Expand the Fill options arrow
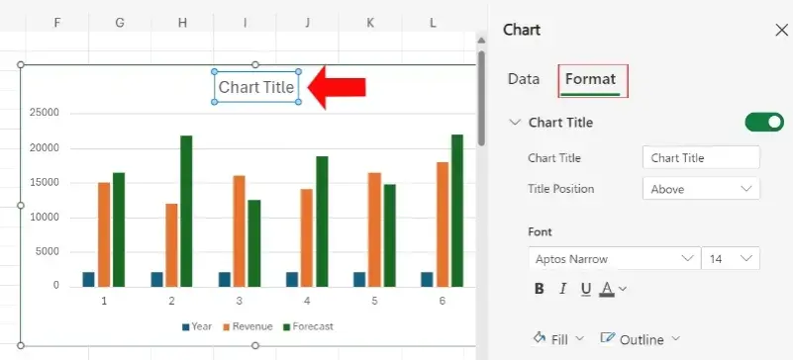This screenshot has height=360, width=793. pyautogui.click(x=579, y=339)
